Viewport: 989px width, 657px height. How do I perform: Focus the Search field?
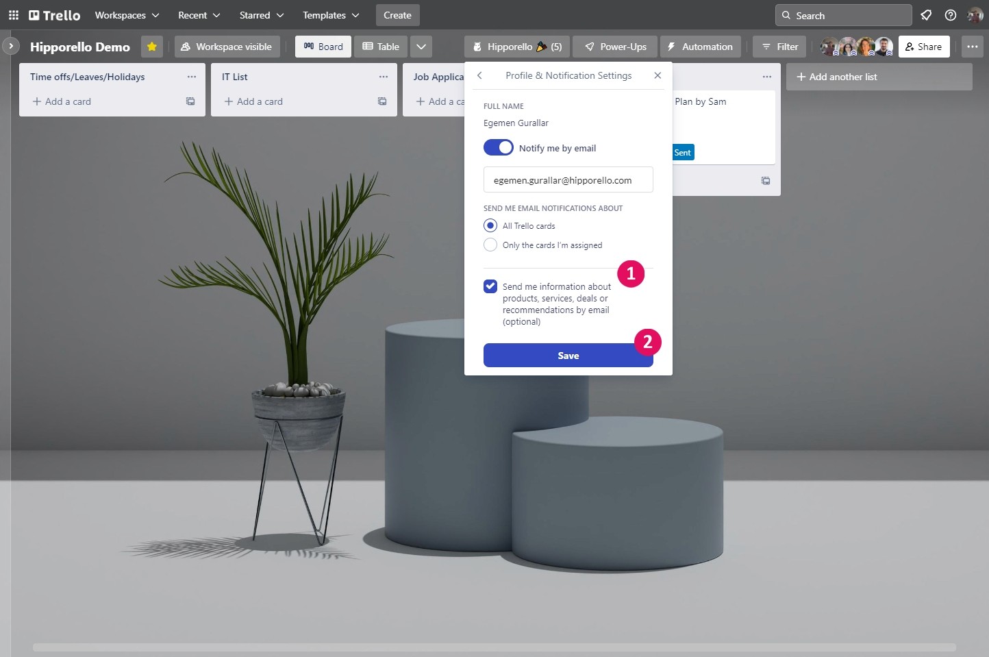point(843,15)
